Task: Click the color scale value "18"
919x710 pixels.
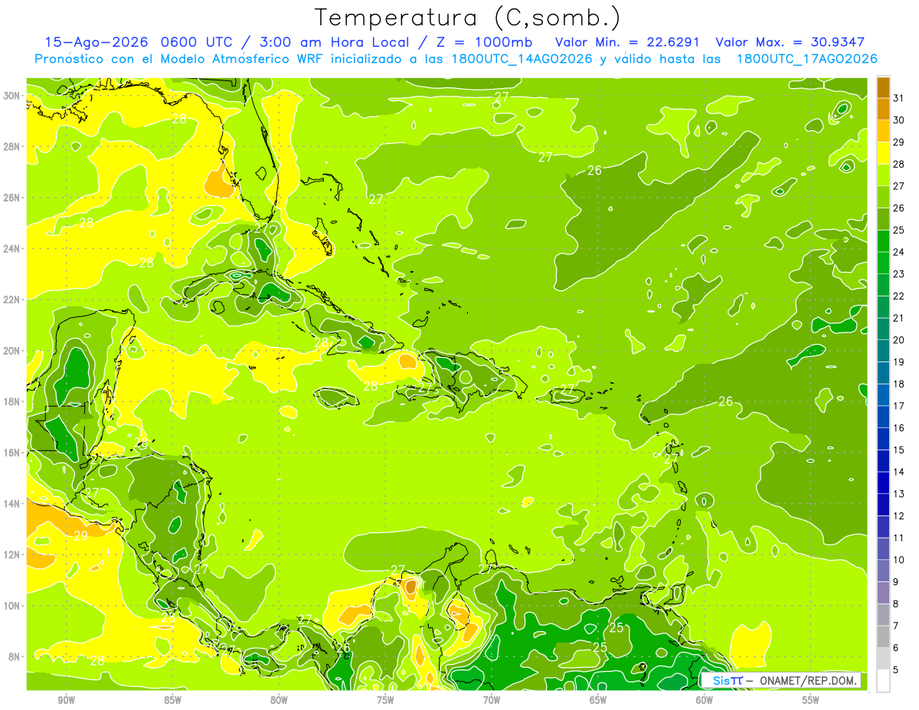Action: tap(899, 384)
